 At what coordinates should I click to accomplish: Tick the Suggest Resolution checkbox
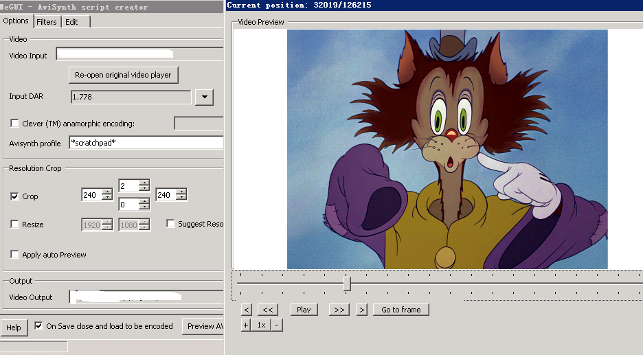coord(170,223)
